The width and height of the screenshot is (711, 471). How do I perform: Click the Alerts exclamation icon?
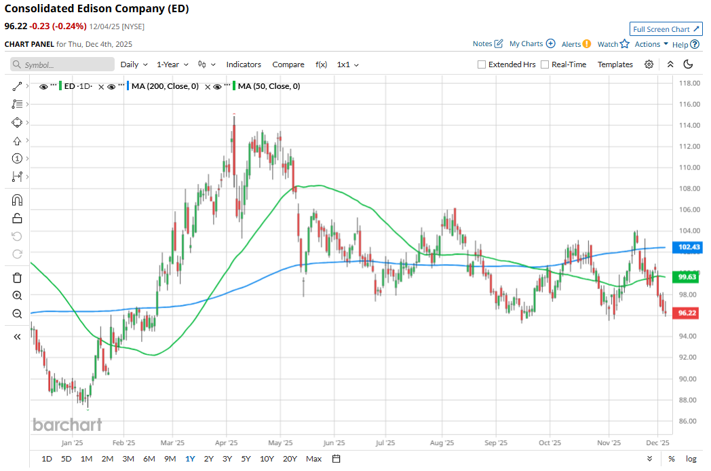pos(587,44)
